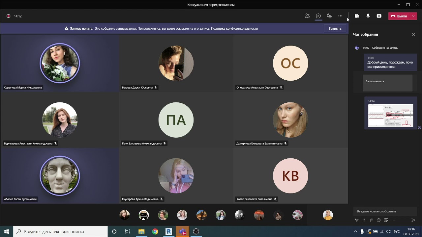422x237 pixels.
Task: Open the text formatting options in chat
Action: (x=356, y=220)
